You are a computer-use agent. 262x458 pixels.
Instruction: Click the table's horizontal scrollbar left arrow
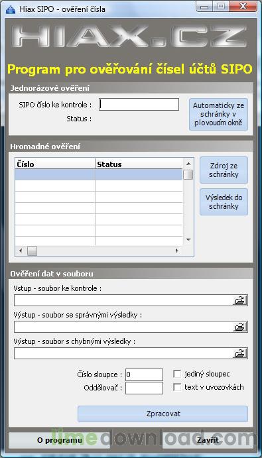point(21,251)
